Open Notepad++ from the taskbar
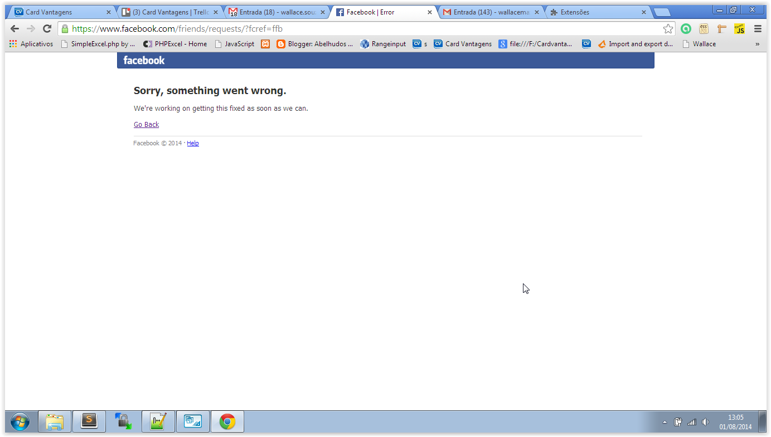 point(158,421)
